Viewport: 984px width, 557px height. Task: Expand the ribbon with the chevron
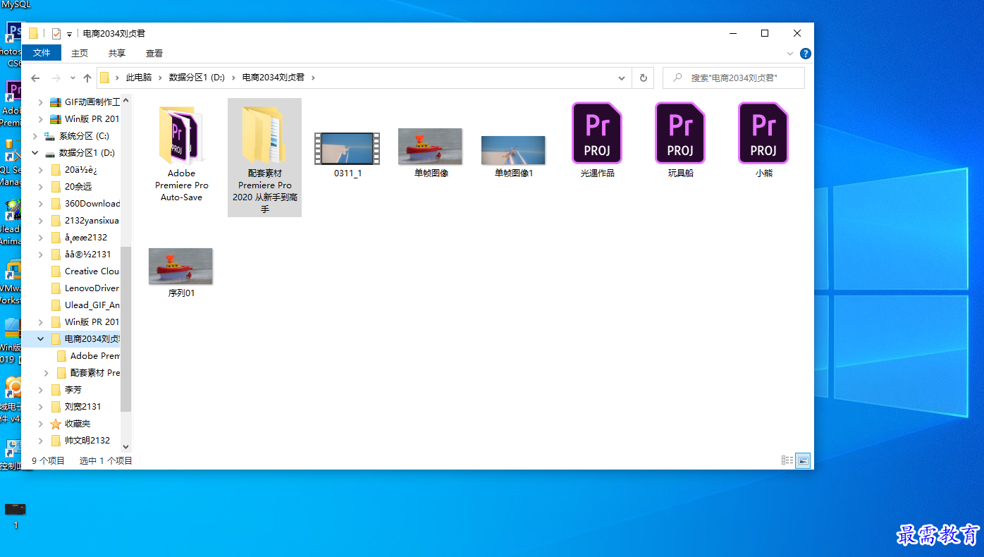click(x=790, y=54)
